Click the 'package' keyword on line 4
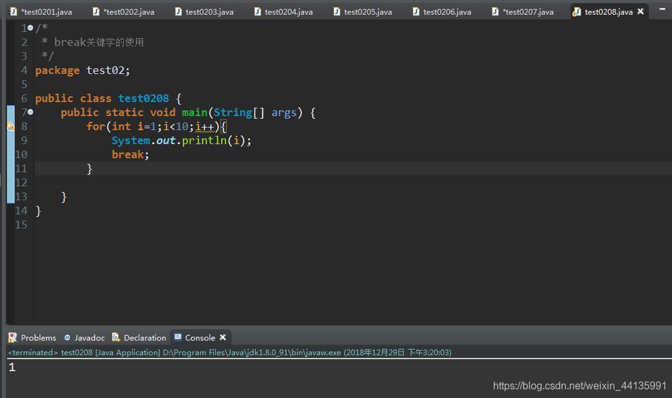The image size is (672, 398). [57, 70]
